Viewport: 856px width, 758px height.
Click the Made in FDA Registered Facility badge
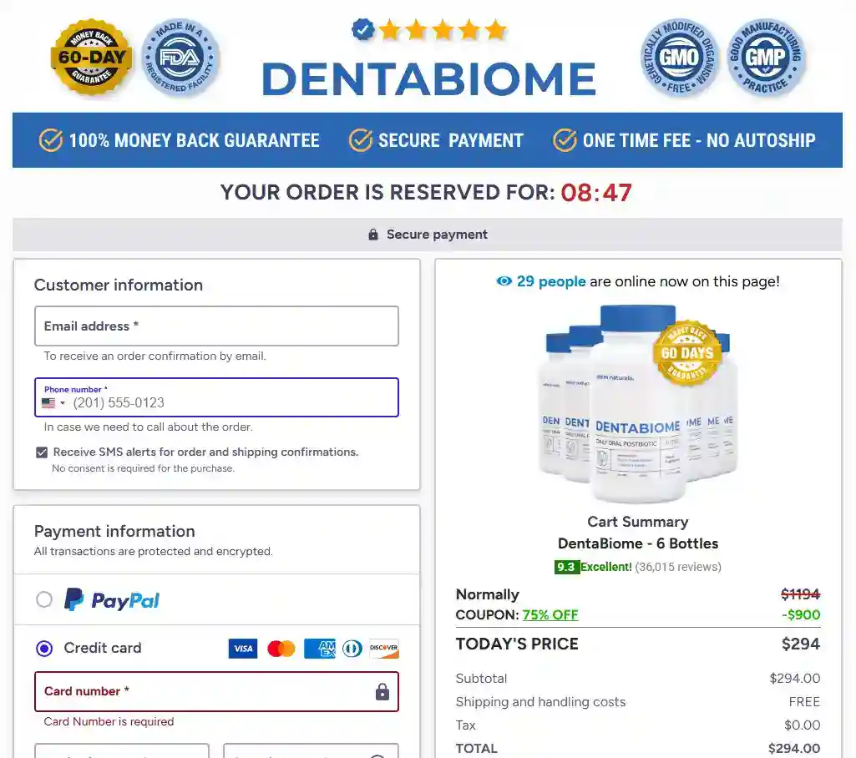click(180, 57)
